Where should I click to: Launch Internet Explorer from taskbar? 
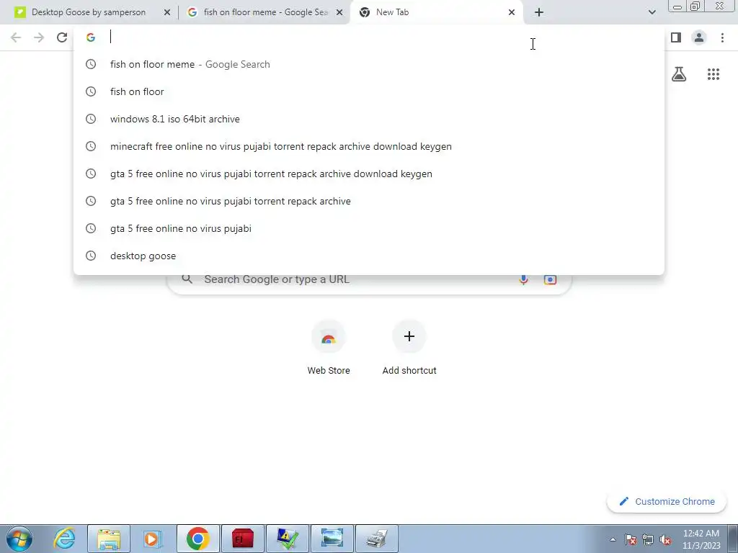[64, 539]
